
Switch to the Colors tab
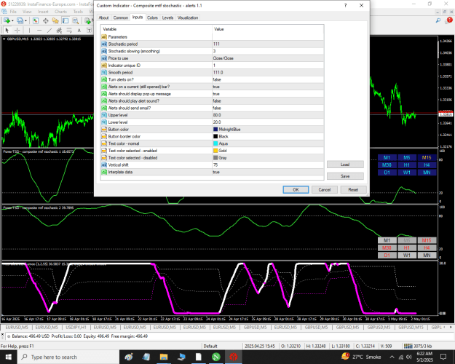(x=152, y=17)
